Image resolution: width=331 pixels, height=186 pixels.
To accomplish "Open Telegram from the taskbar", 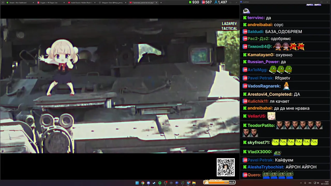I will coord(188,183).
